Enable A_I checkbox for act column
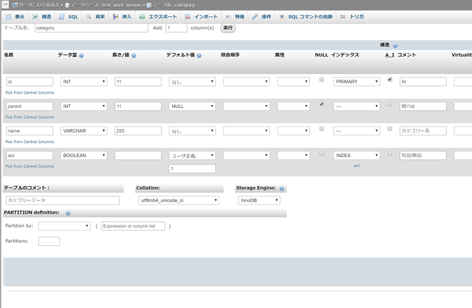The width and height of the screenshot is (472, 308). pyautogui.click(x=389, y=154)
